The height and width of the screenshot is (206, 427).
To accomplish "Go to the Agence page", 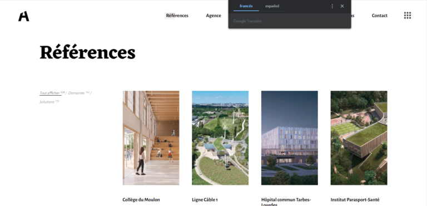I will pyautogui.click(x=213, y=16).
